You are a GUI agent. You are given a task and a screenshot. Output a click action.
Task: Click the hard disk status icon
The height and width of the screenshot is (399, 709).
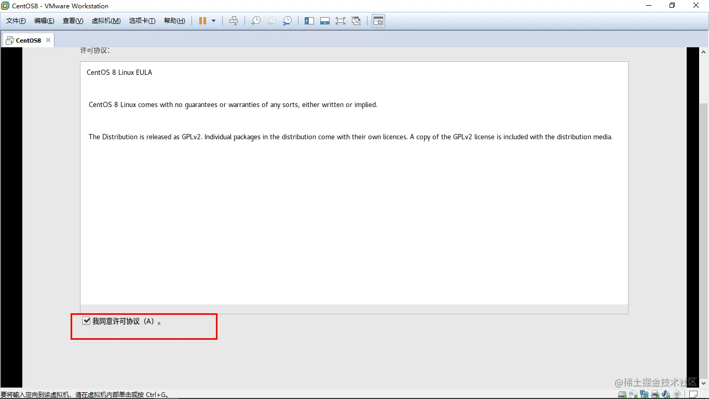[x=622, y=394]
